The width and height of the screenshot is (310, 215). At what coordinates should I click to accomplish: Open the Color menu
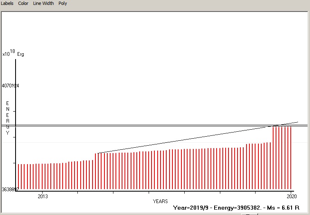(x=23, y=3)
